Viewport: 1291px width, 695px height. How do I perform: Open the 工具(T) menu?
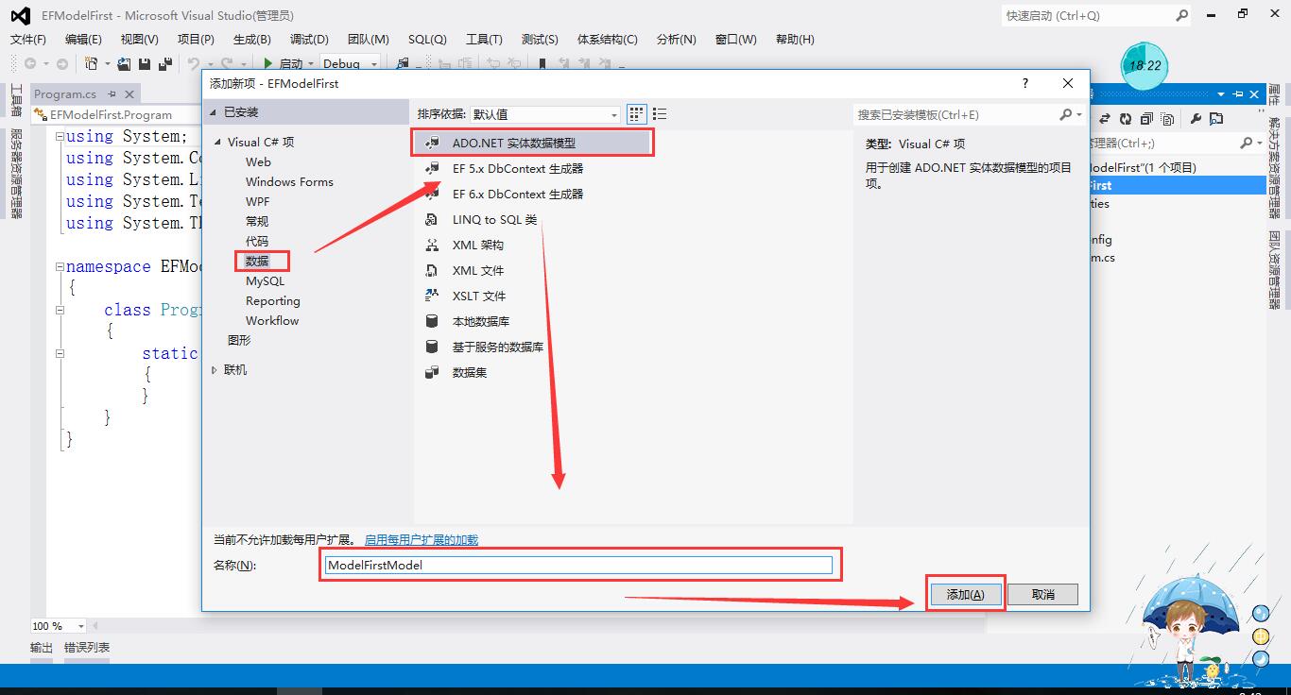[484, 39]
